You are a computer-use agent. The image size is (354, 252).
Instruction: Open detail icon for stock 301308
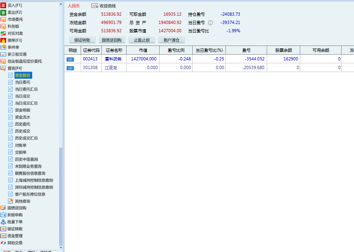70,68
